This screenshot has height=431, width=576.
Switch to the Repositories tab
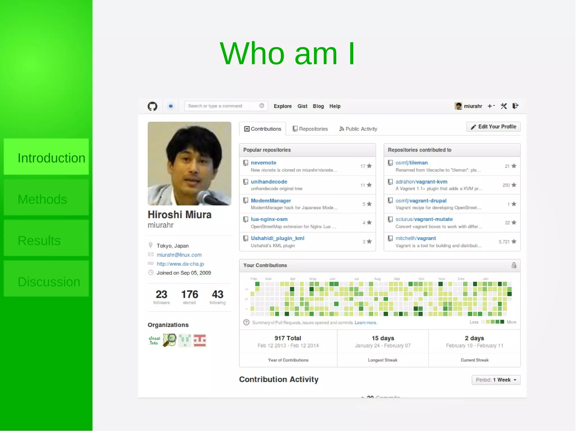[x=310, y=129]
